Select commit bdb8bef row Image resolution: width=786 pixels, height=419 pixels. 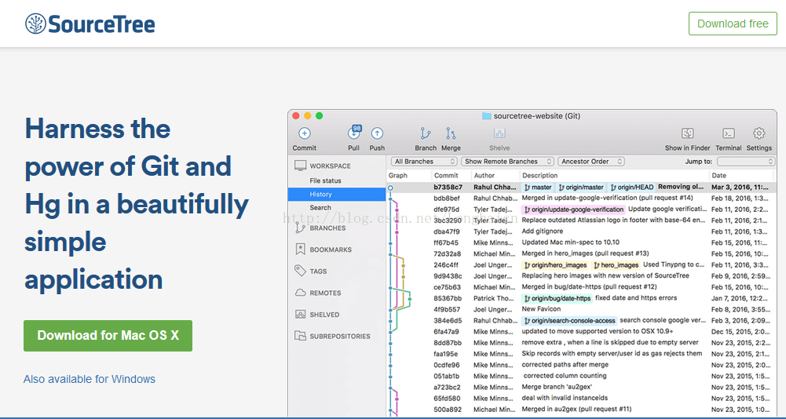click(x=581, y=198)
